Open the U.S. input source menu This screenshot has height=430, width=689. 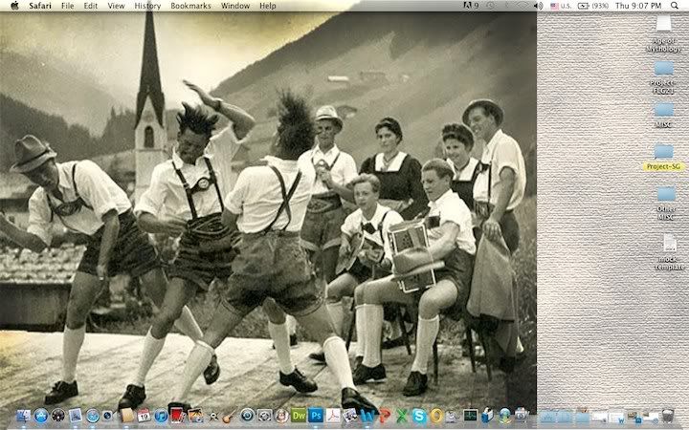(x=561, y=6)
